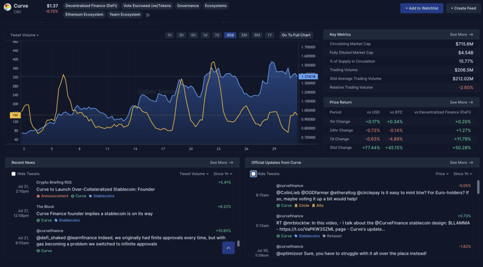Click Add to Watchlist button
483x267 pixels.
tap(422, 8)
